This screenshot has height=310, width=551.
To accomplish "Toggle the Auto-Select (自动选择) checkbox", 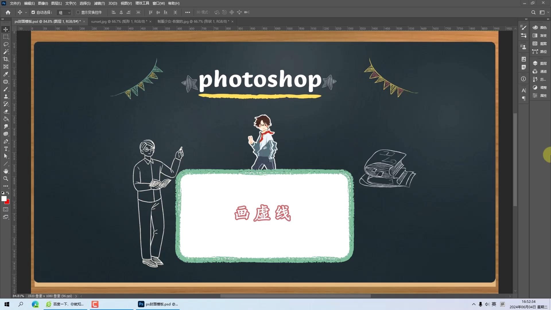I will coord(33,12).
